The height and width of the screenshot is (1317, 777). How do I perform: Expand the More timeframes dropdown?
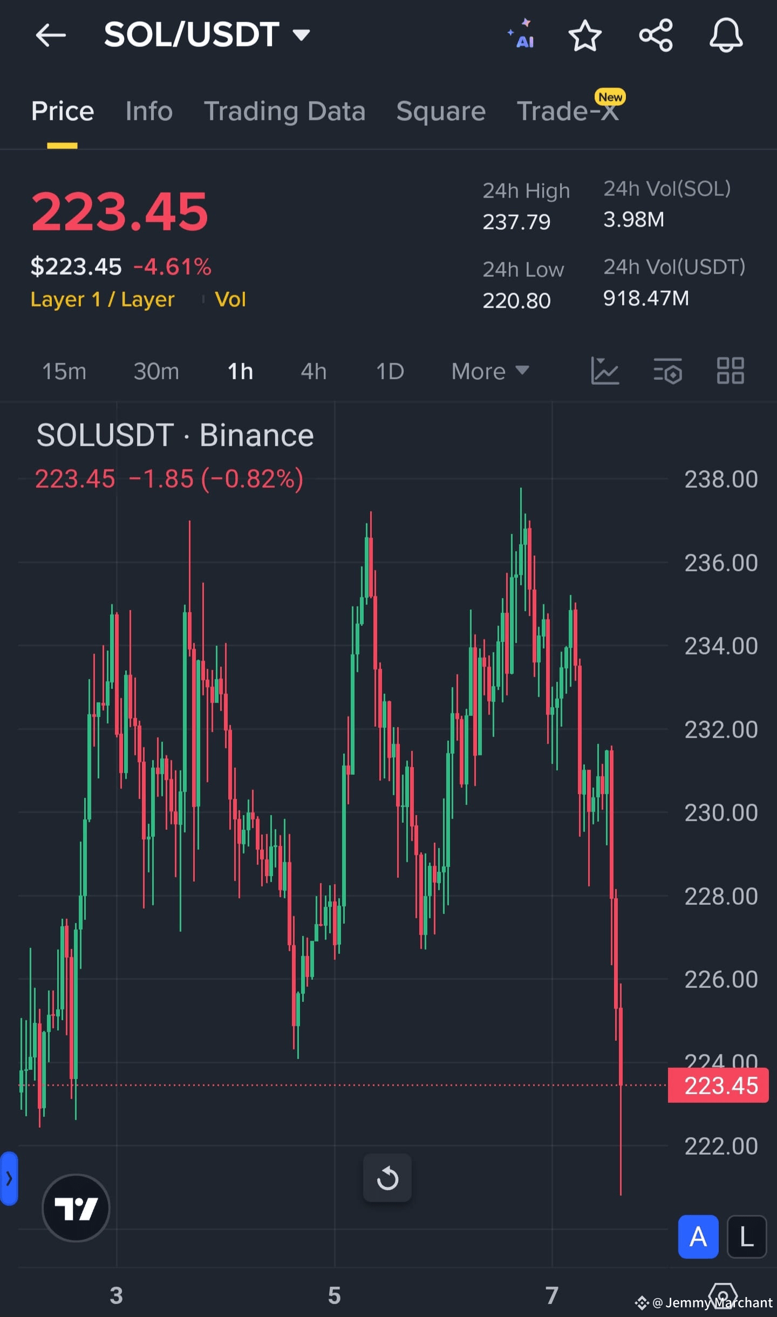point(490,371)
